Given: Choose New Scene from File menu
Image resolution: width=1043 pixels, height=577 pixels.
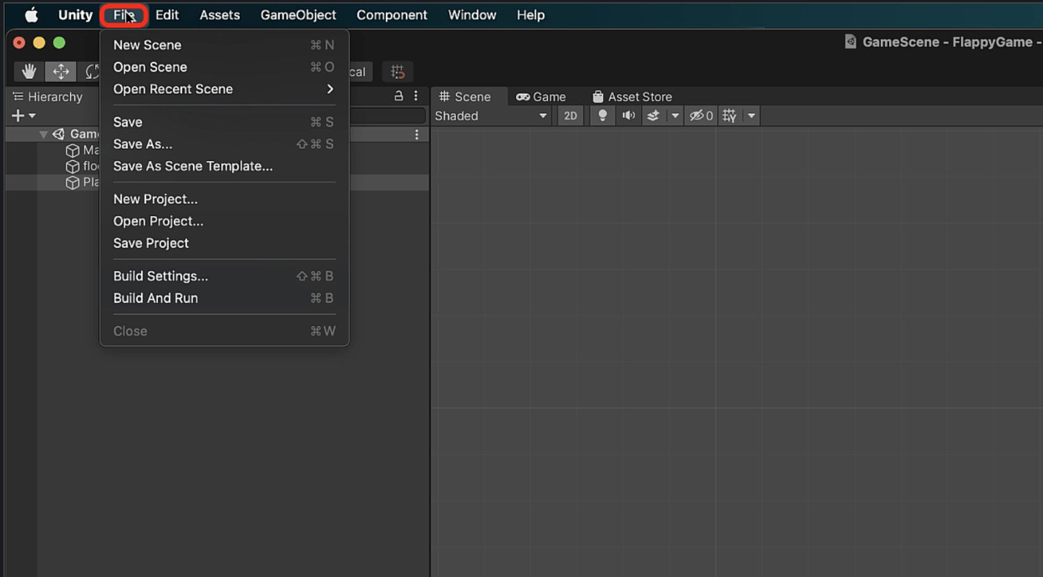Looking at the screenshot, I should (x=224, y=45).
